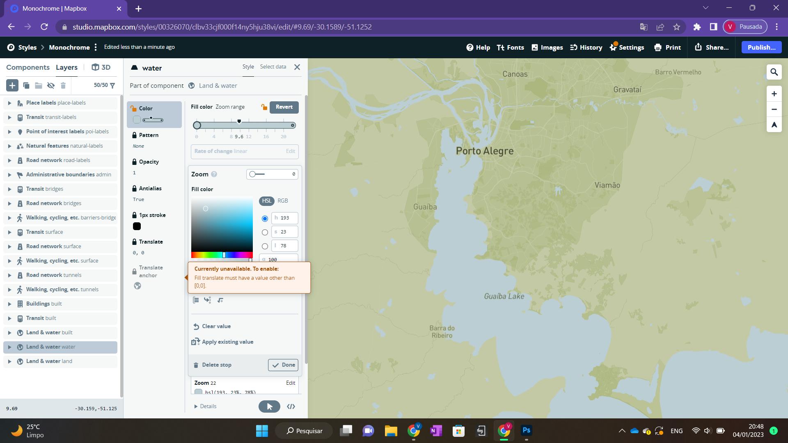The height and width of the screenshot is (443, 788).
Task: Switch to the Components tab
Action: pyautogui.click(x=28, y=67)
